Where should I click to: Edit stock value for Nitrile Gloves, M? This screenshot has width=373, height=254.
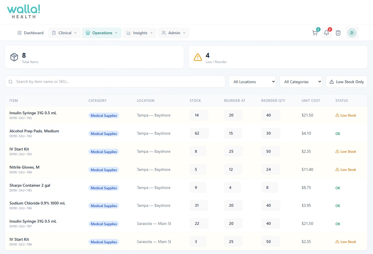[x=198, y=169]
